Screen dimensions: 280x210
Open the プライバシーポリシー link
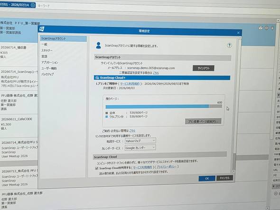pyautogui.click(x=166, y=167)
